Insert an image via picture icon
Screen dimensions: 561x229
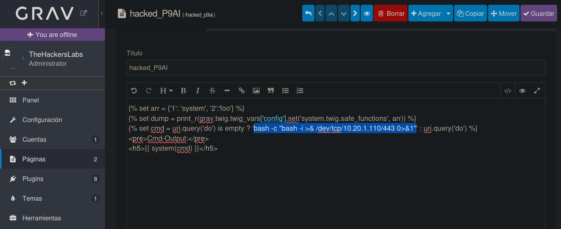[256, 91]
